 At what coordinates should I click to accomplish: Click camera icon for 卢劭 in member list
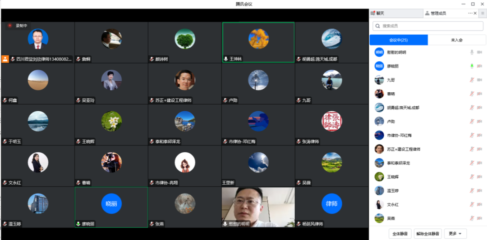[479, 121]
